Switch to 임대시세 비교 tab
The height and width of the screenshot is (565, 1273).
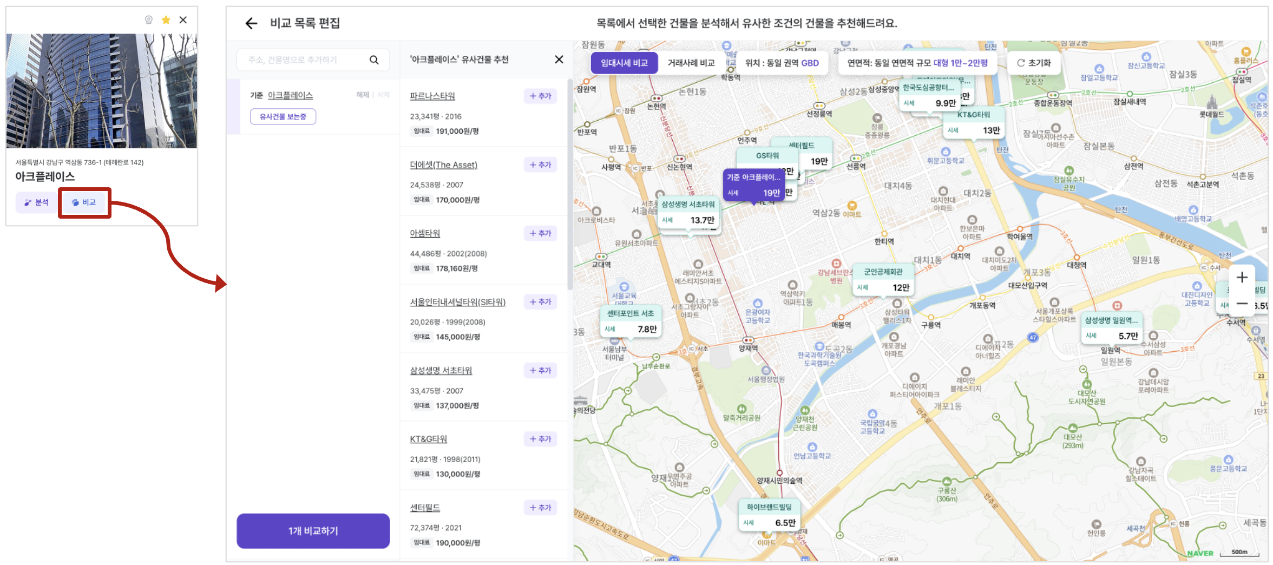(624, 63)
